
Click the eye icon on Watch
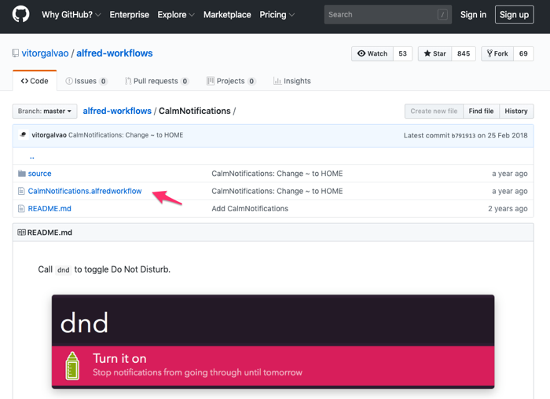(x=361, y=53)
